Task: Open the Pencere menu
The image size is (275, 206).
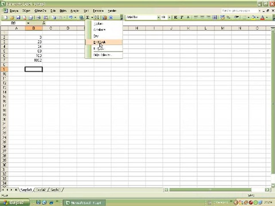Action: point(98,11)
